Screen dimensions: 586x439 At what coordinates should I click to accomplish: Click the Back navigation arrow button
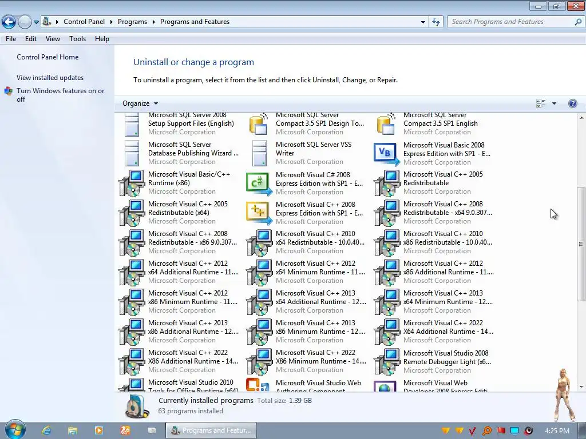(x=9, y=22)
